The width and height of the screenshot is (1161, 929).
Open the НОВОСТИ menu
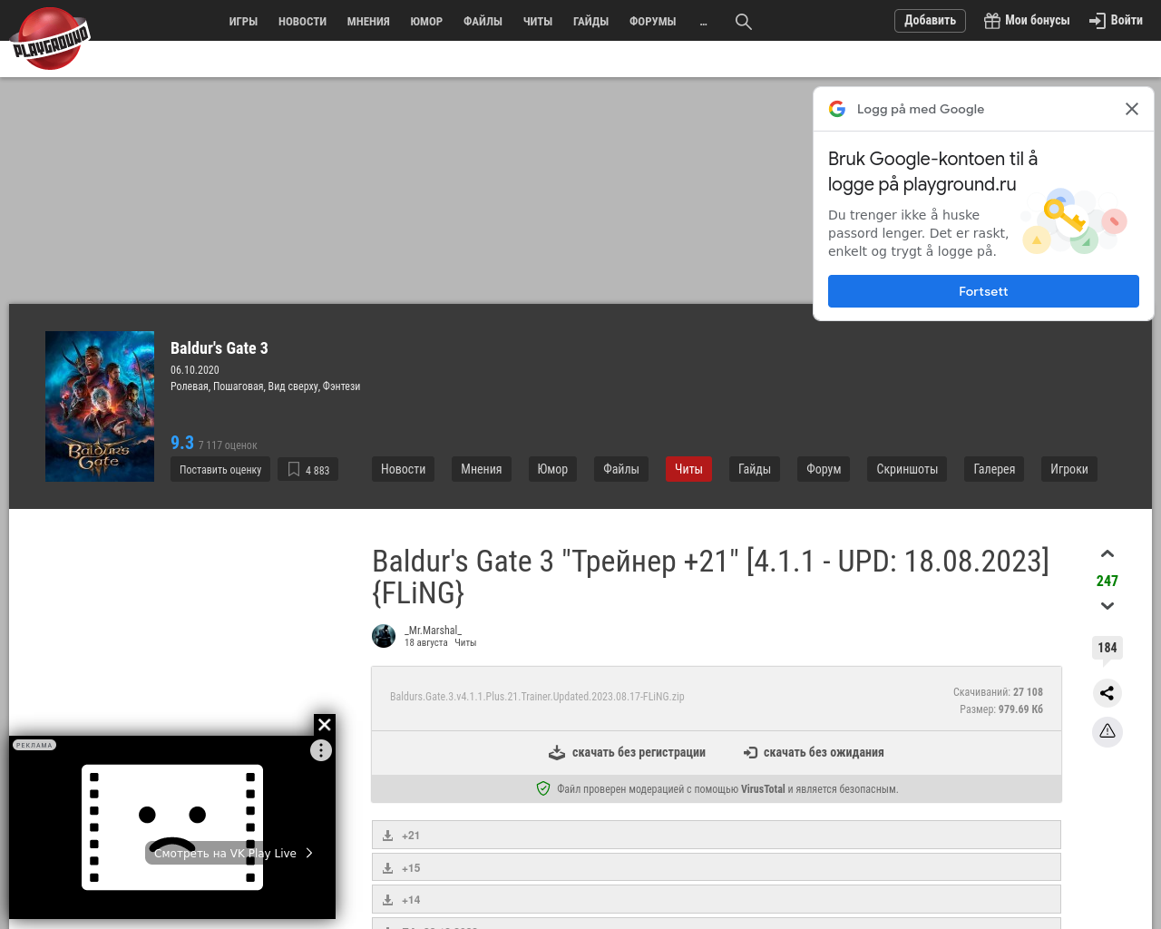(302, 21)
